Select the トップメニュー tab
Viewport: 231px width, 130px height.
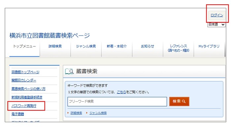pyautogui.click(x=24, y=49)
